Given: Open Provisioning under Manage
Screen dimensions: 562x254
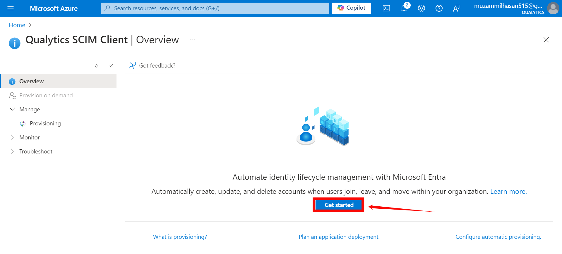Looking at the screenshot, I should click(x=45, y=123).
